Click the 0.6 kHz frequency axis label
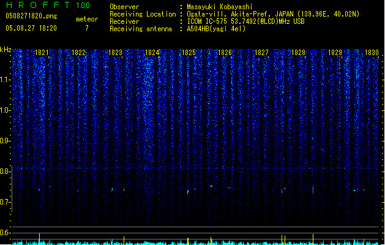 click(x=5, y=233)
